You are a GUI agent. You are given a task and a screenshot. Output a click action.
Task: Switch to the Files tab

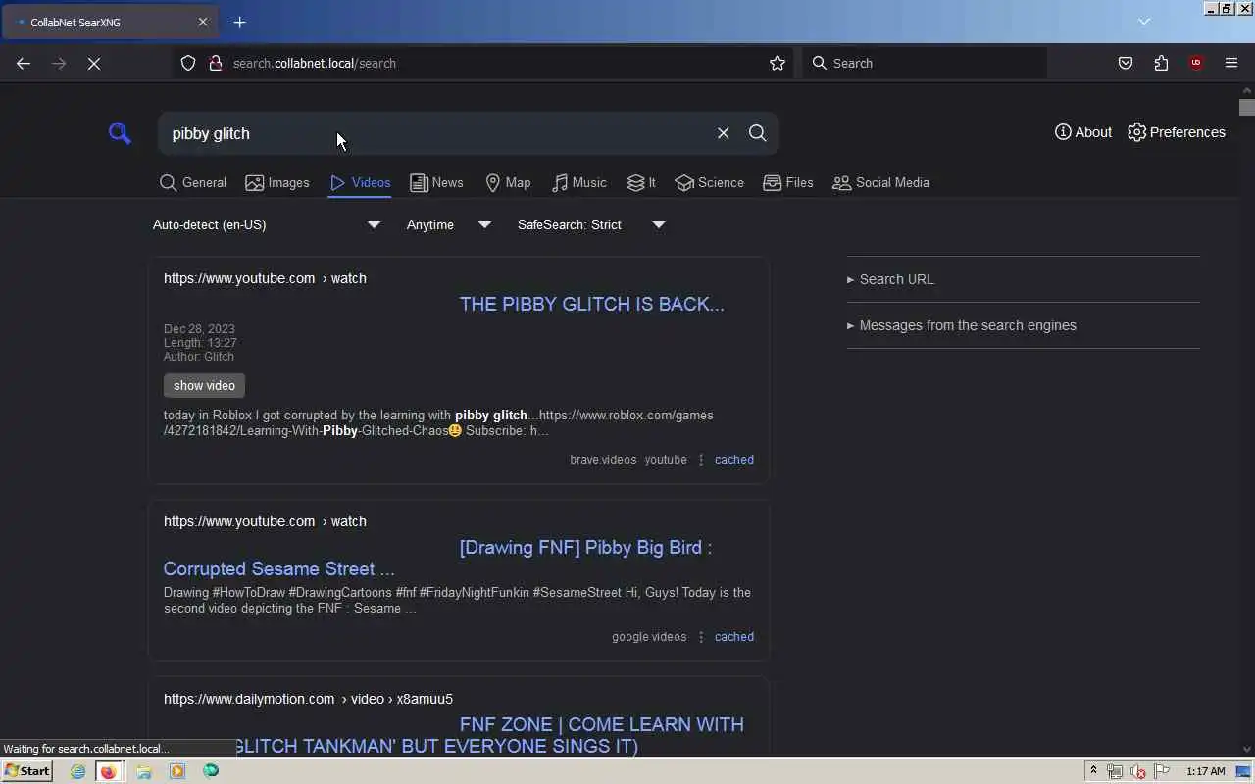pos(788,183)
